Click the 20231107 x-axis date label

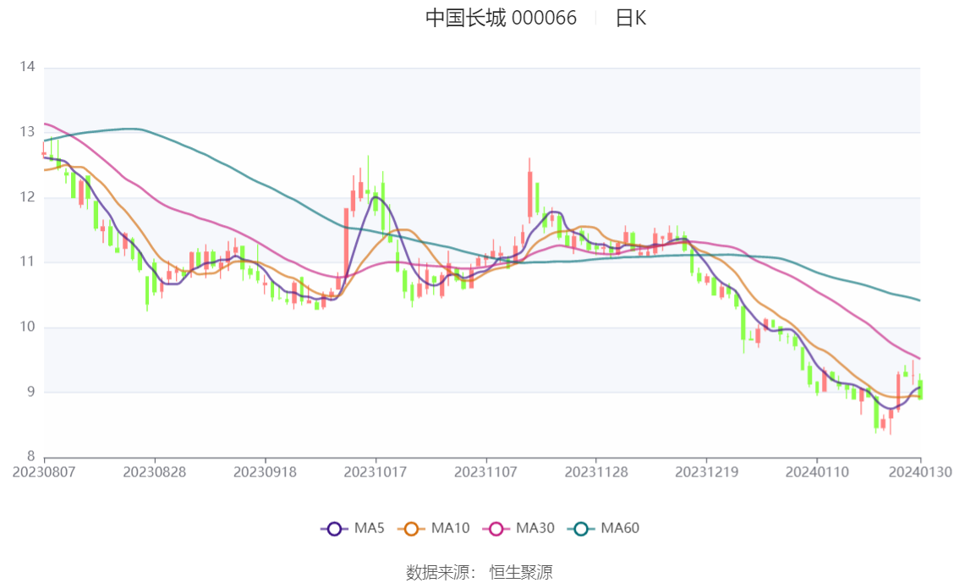pos(485,472)
